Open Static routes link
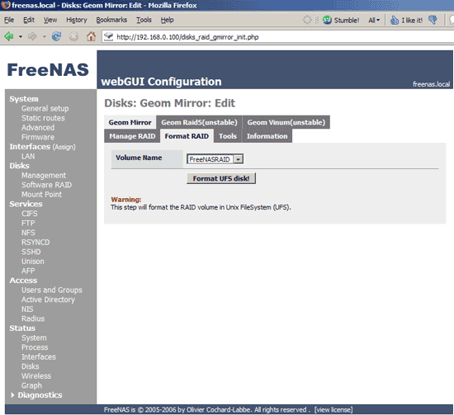The width and height of the screenshot is (454, 415). coord(43,118)
